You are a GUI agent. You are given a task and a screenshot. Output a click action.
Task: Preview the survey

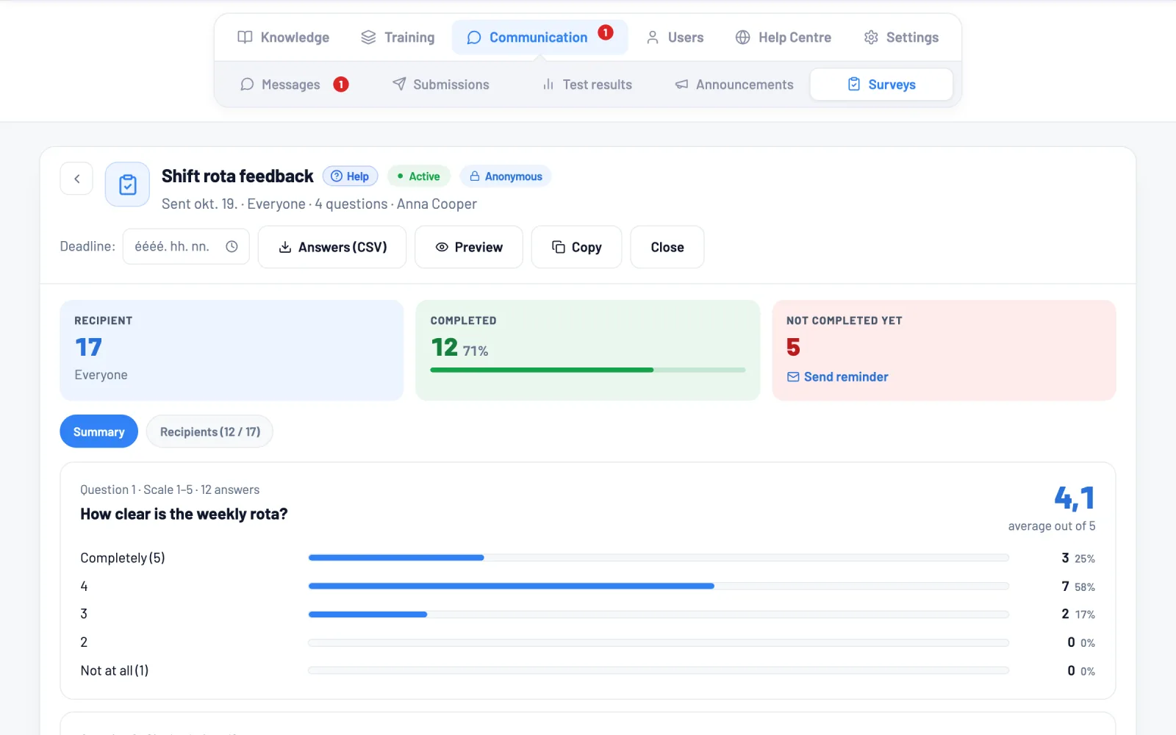tap(469, 247)
